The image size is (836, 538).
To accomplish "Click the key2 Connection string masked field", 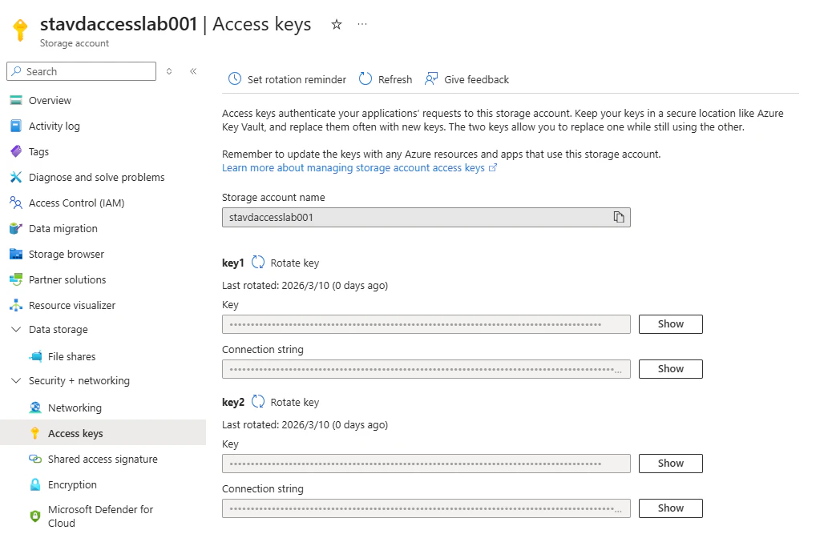I will [426, 508].
